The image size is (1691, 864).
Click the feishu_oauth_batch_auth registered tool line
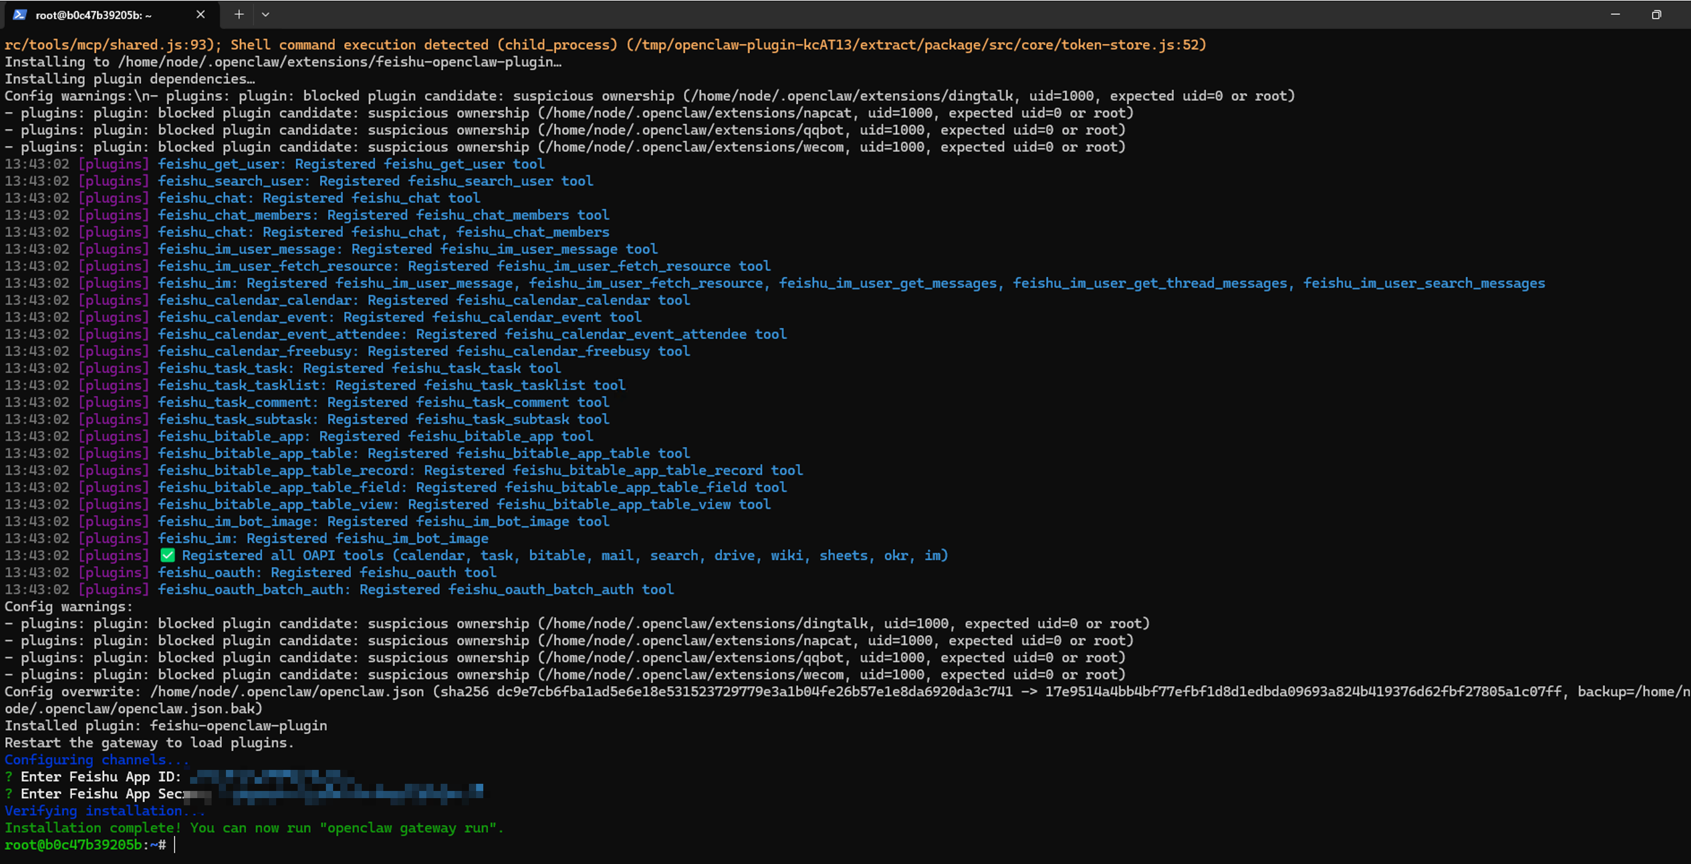[x=416, y=590]
